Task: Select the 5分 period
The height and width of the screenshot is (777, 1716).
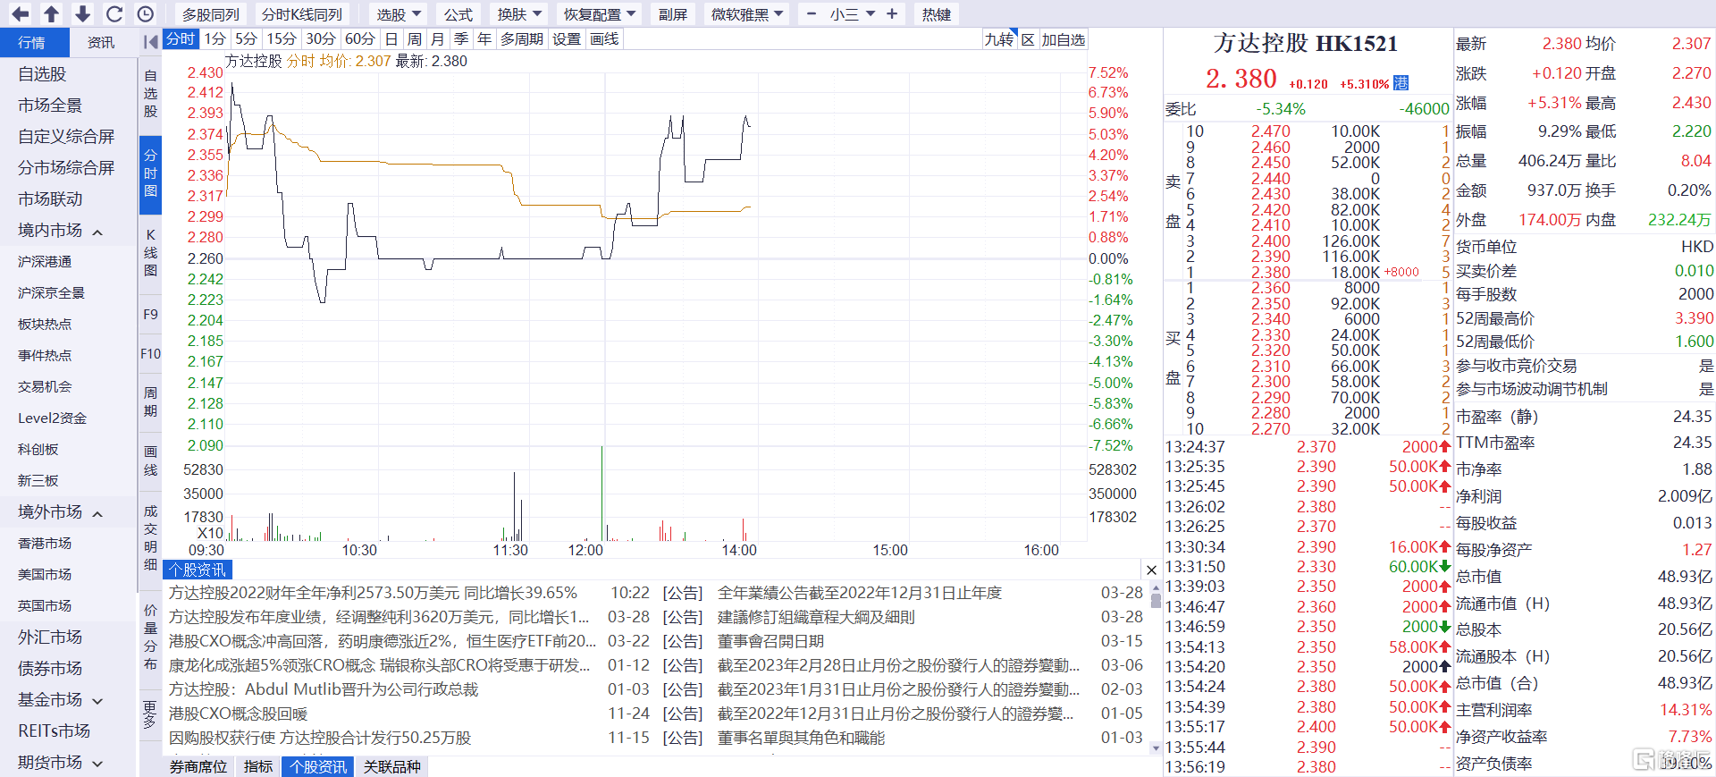Action: pyautogui.click(x=247, y=38)
